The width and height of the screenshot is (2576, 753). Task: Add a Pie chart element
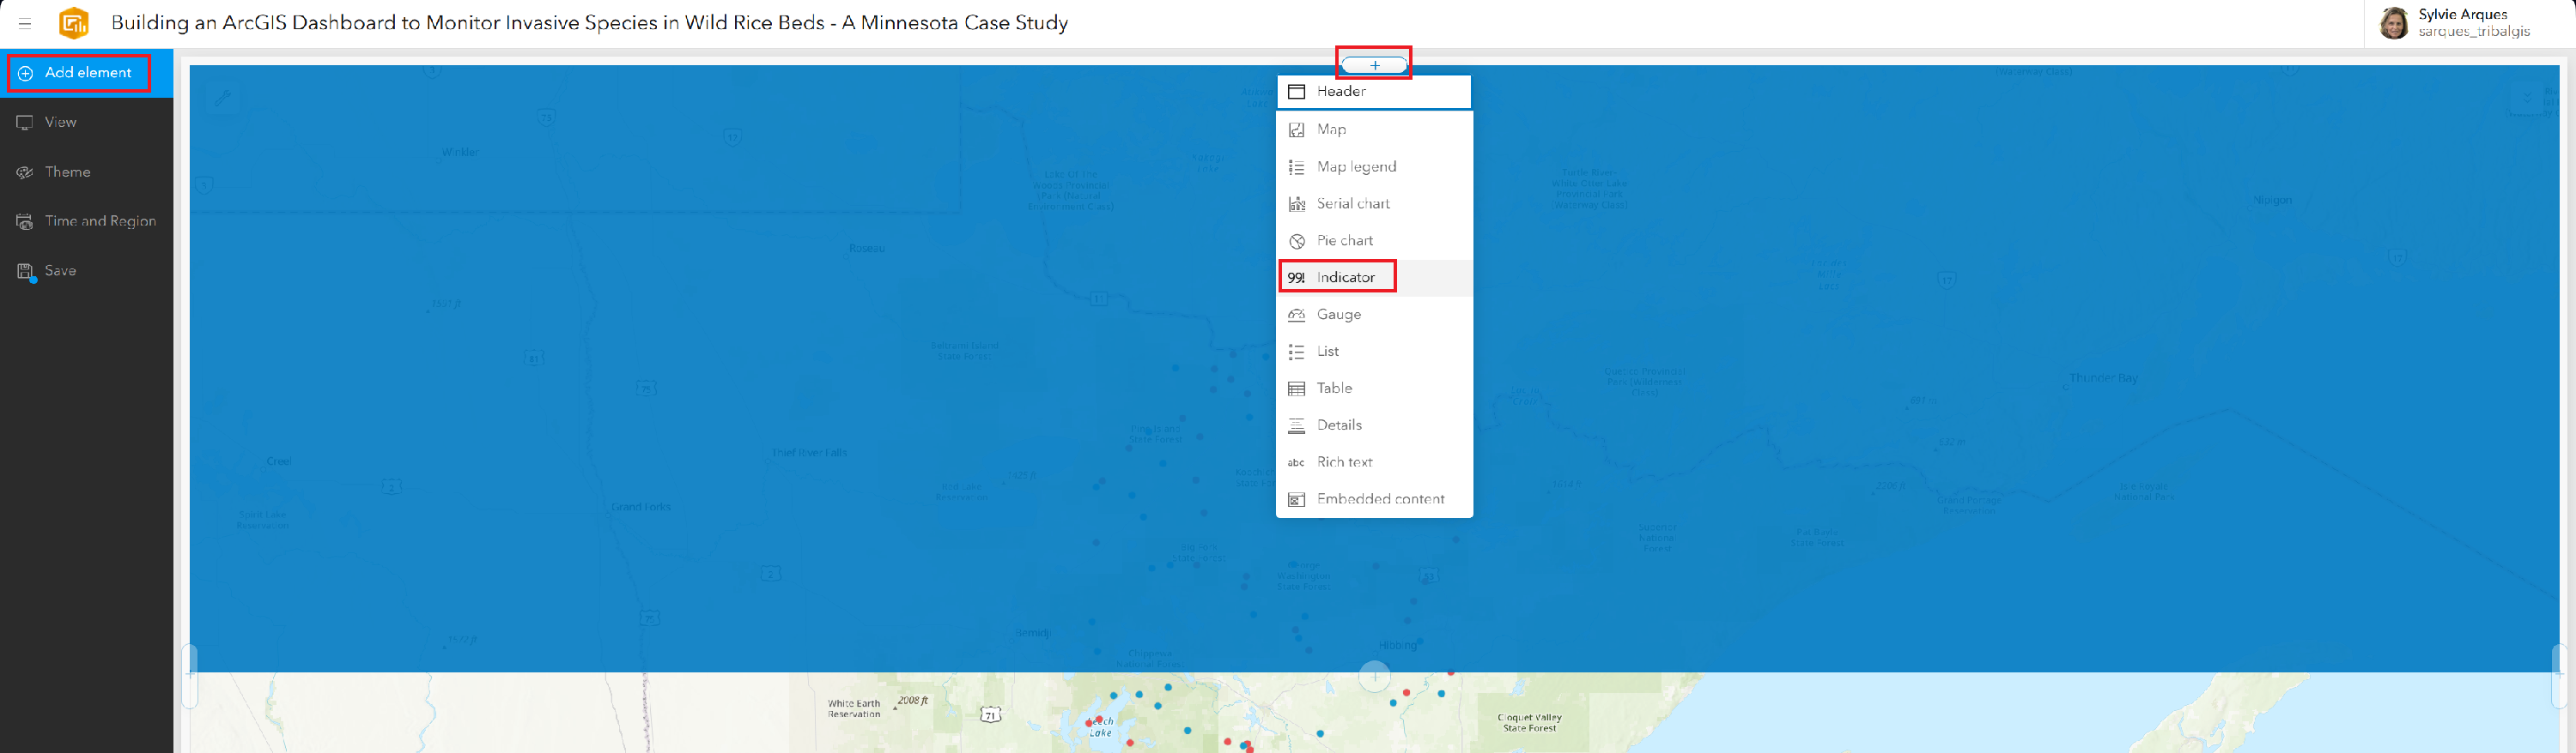pos(1374,241)
